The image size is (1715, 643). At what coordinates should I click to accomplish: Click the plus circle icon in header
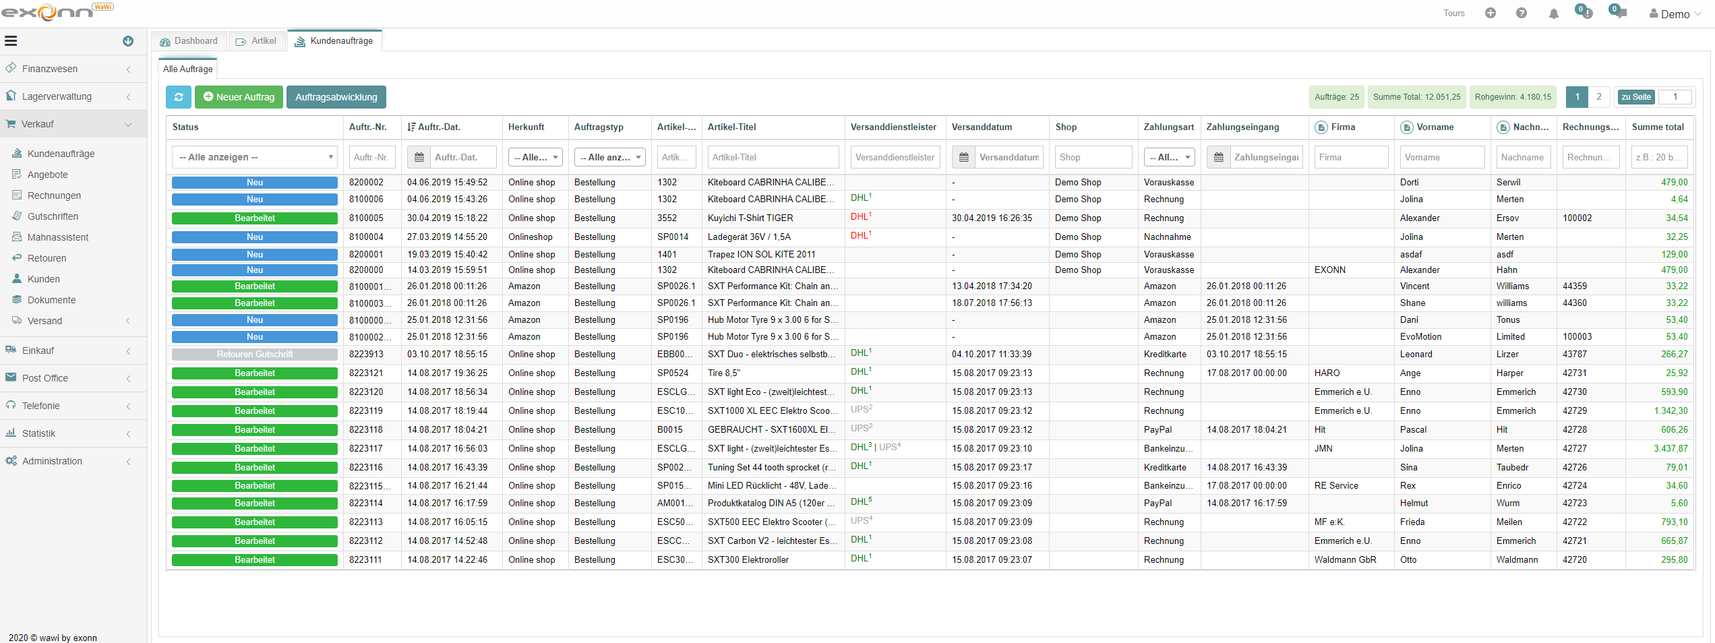[x=1490, y=13]
